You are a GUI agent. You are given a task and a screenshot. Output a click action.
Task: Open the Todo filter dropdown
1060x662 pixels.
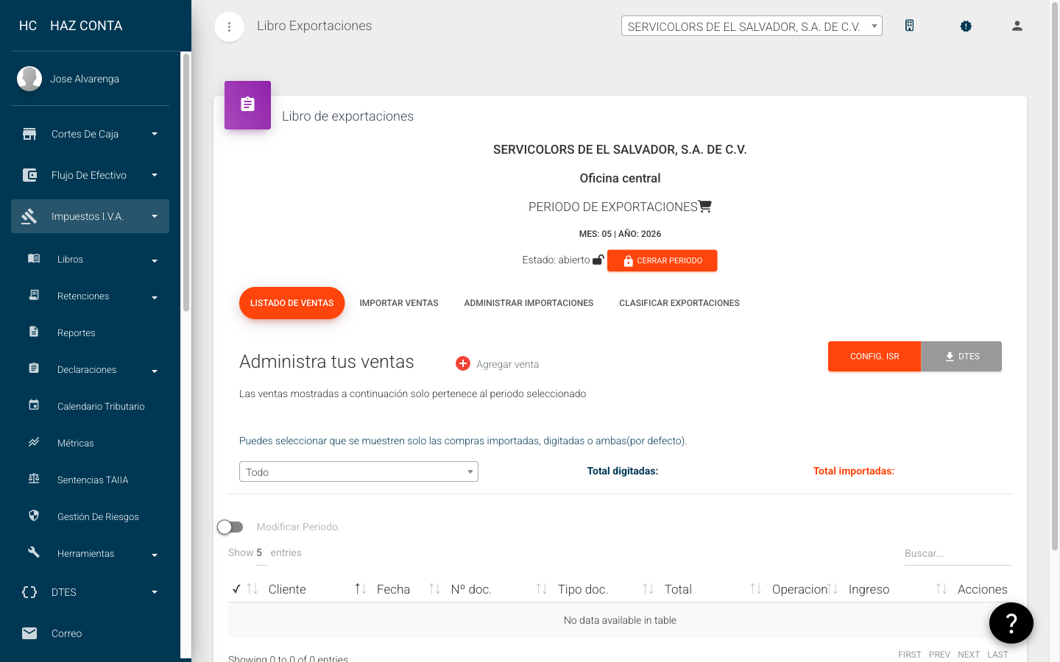tap(358, 471)
